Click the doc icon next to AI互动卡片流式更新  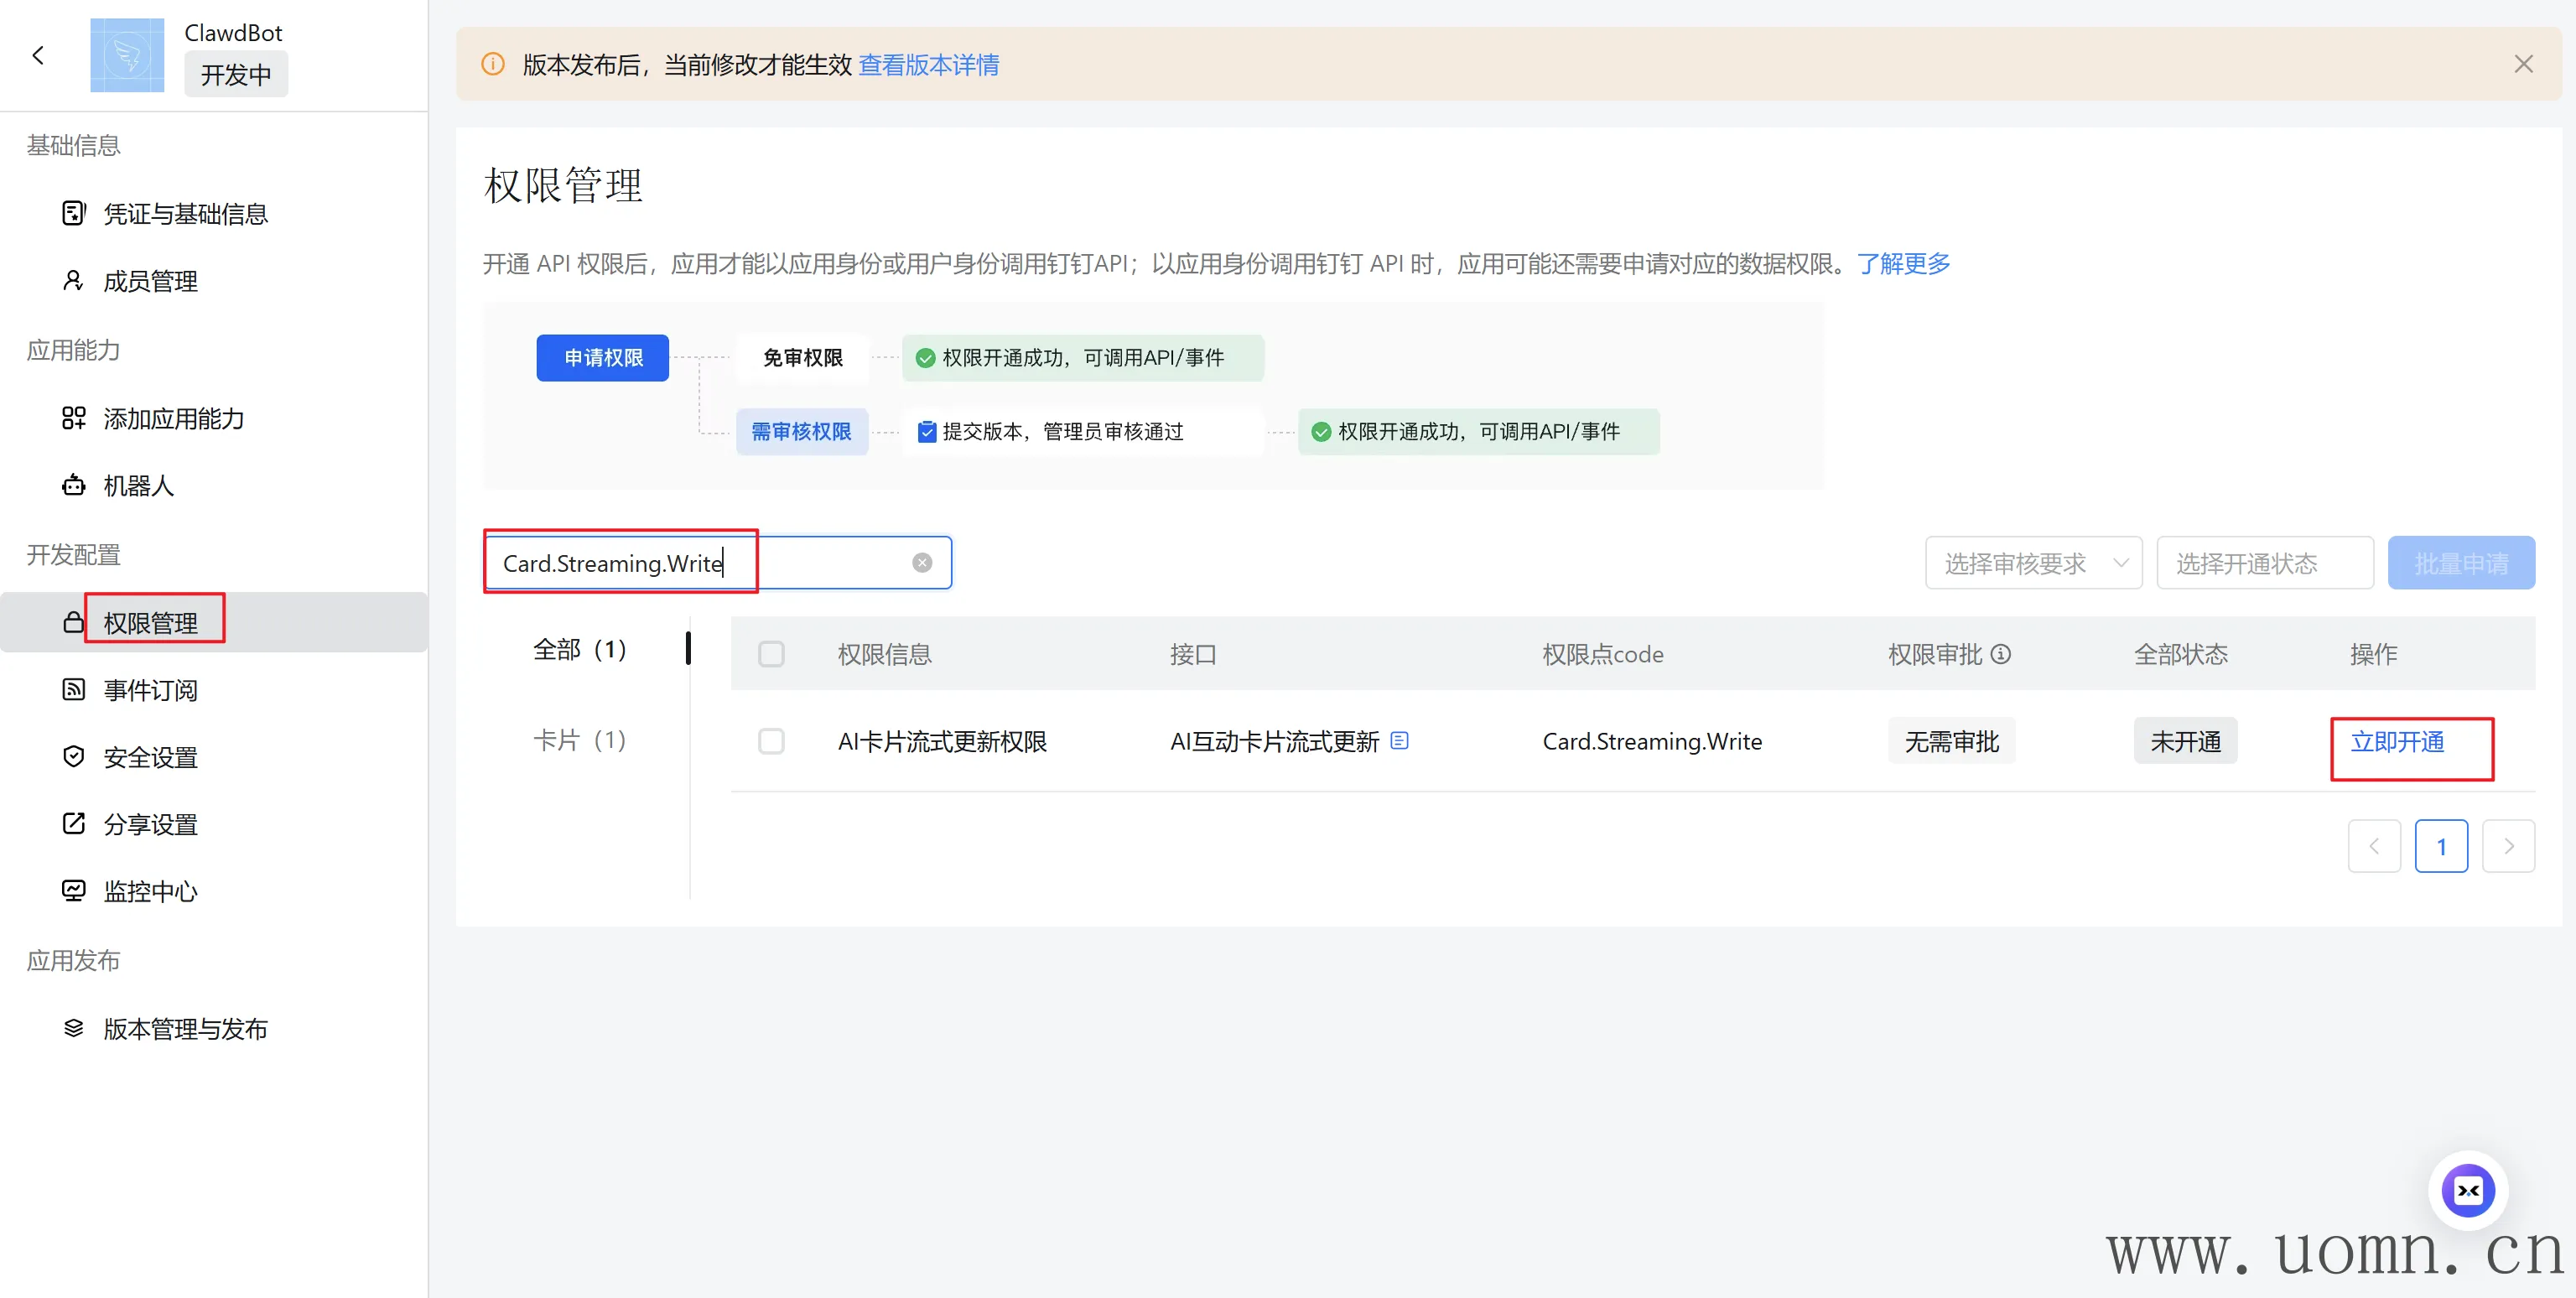point(1400,741)
